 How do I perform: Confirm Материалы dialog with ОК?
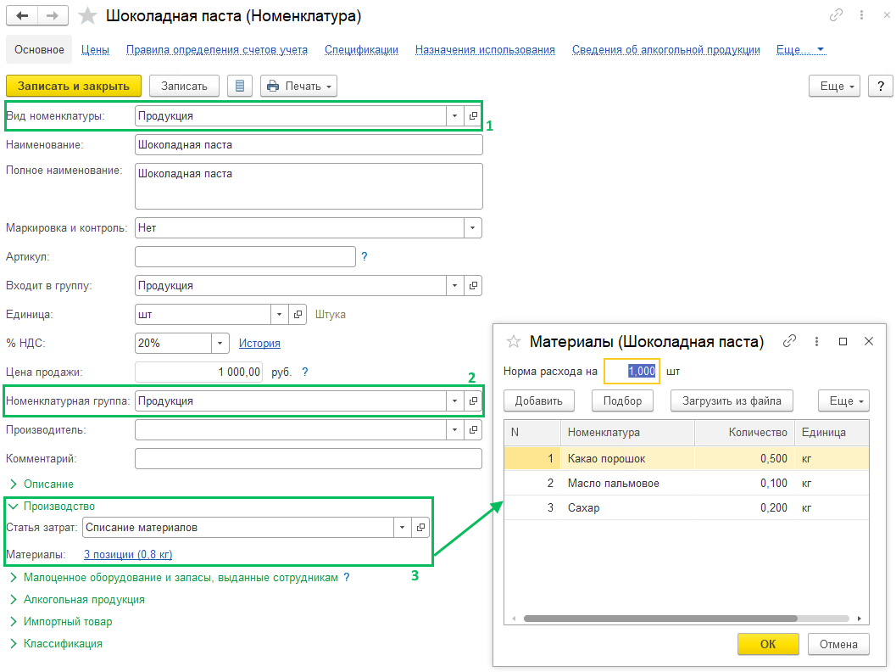click(768, 644)
